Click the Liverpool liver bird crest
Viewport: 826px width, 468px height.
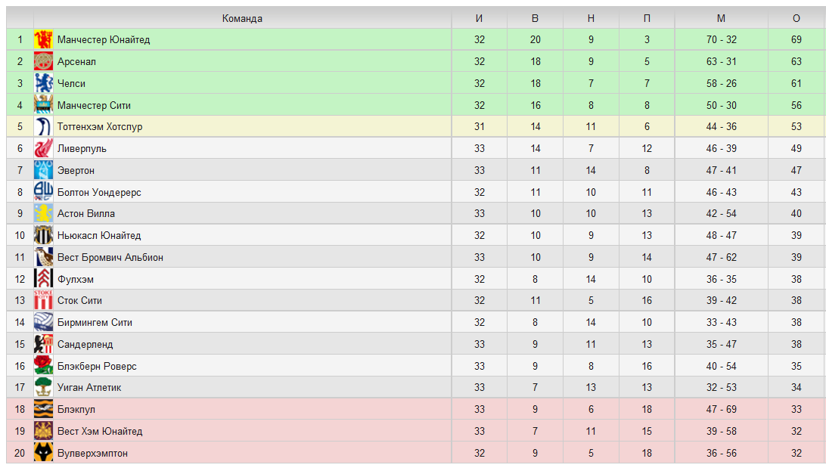(43, 148)
